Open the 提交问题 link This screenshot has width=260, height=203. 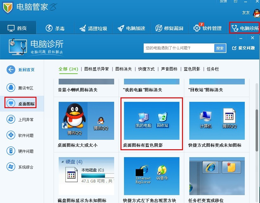244,48
